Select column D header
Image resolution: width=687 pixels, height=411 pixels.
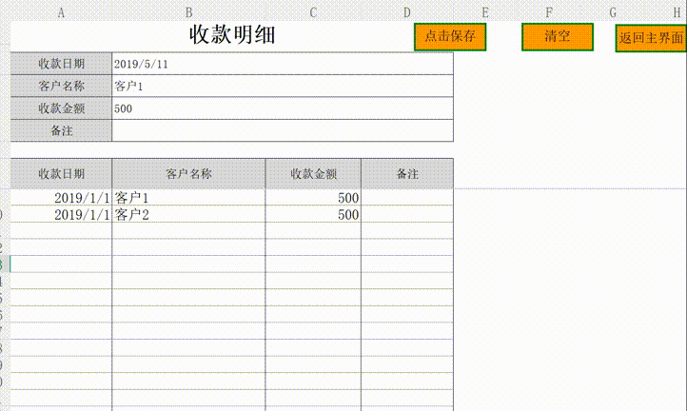(407, 12)
